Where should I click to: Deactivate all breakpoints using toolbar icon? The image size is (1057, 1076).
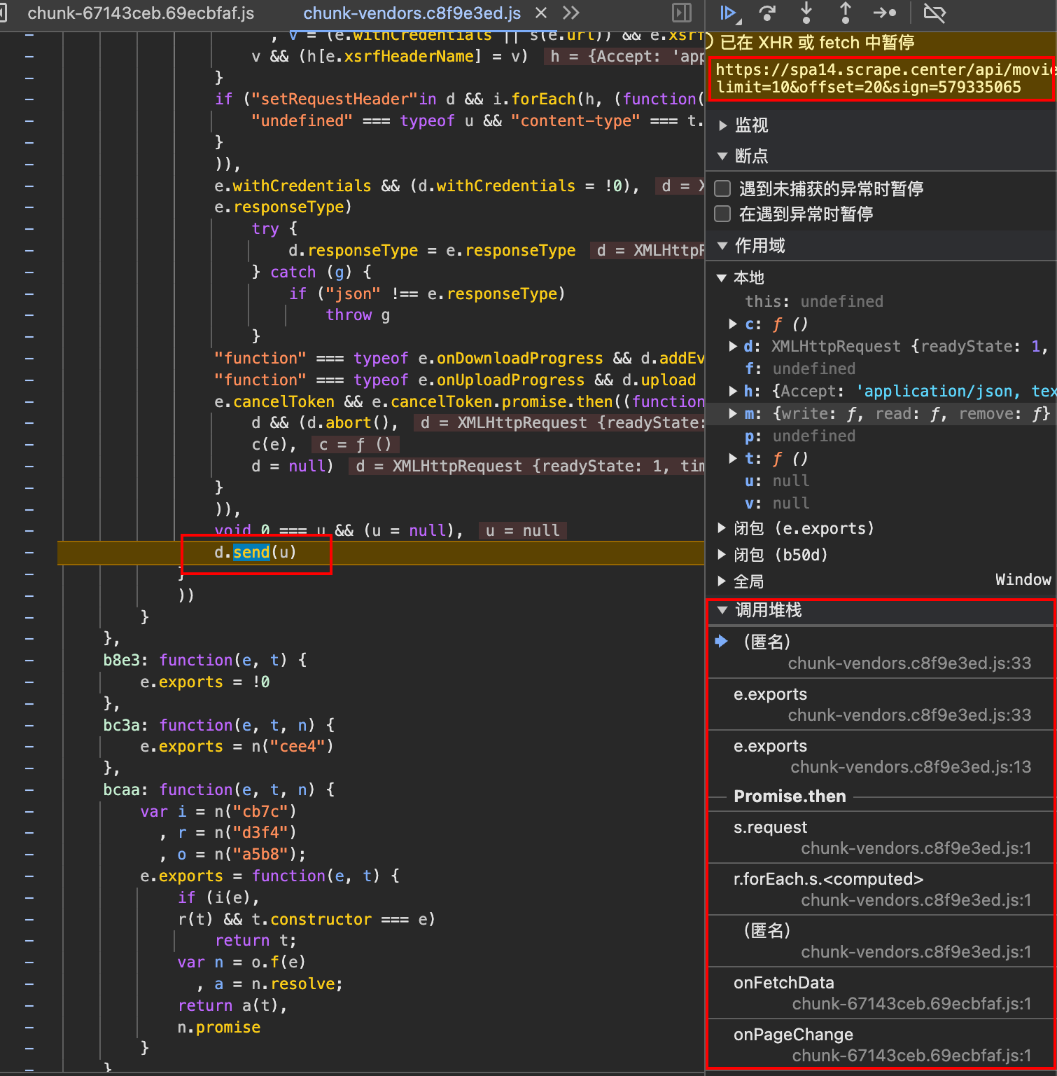(934, 13)
